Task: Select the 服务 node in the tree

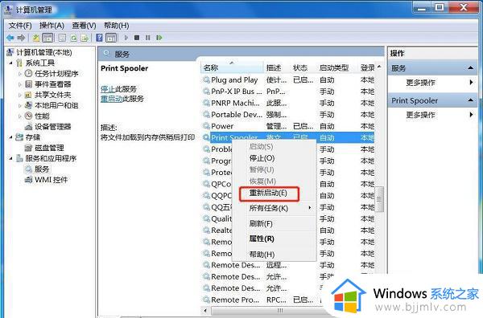Action: click(x=42, y=169)
